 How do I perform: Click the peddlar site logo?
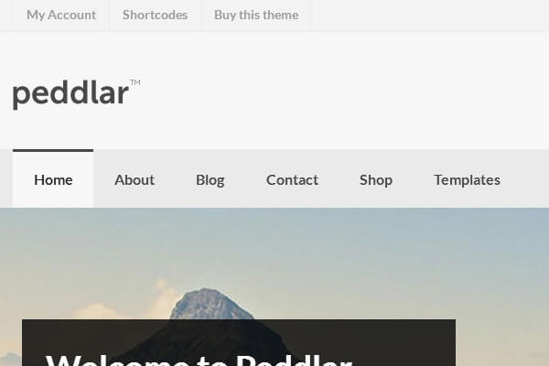coord(70,94)
